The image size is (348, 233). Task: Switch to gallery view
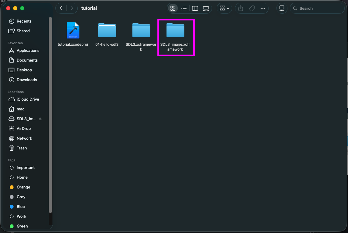pos(206,9)
